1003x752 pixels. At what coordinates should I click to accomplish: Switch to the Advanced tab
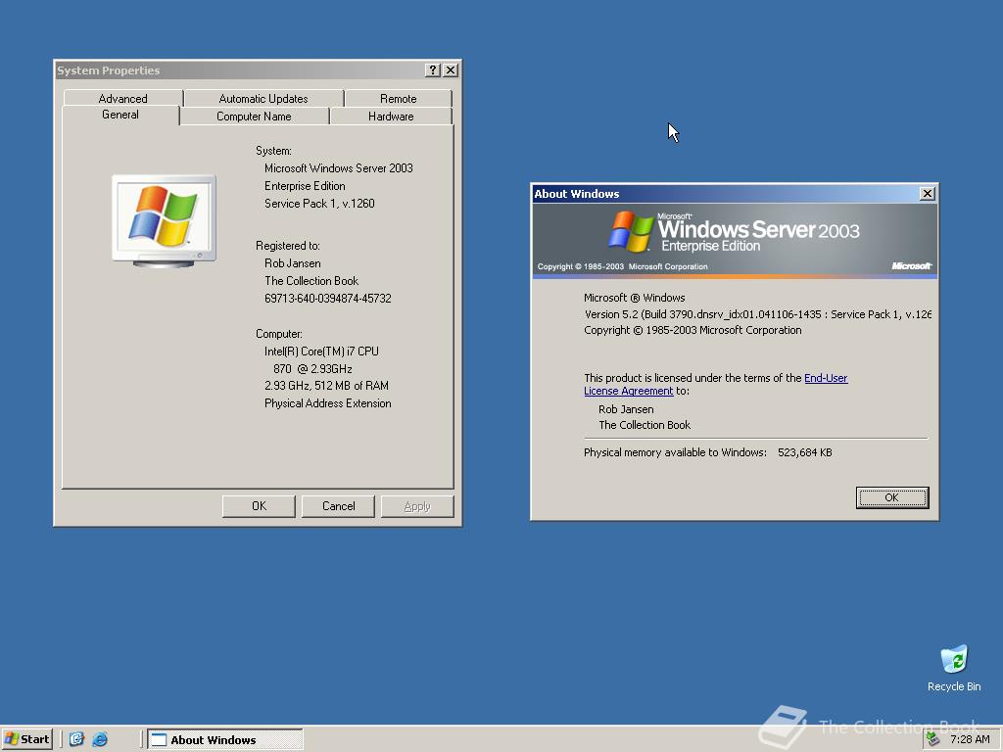point(122,99)
